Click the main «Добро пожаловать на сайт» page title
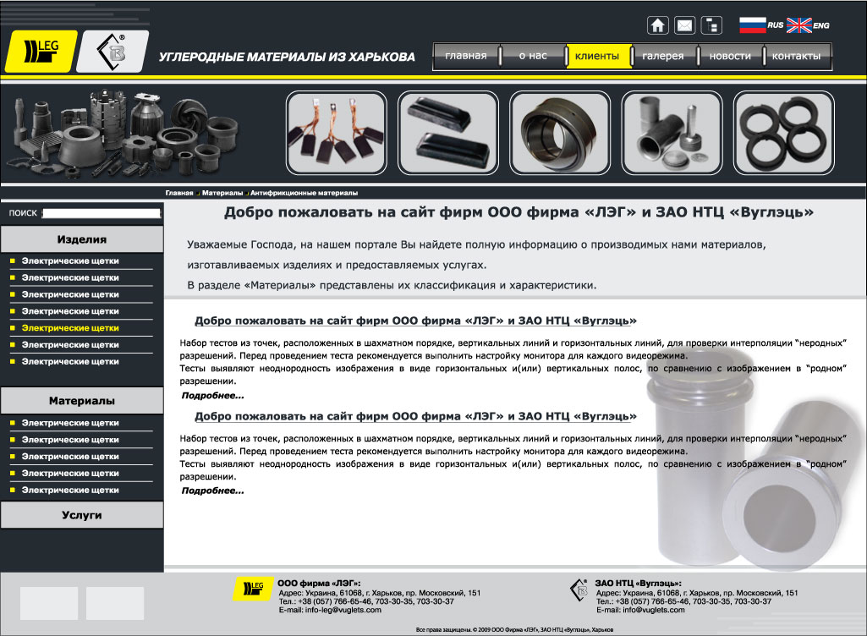This screenshot has height=636, width=867. click(x=519, y=213)
